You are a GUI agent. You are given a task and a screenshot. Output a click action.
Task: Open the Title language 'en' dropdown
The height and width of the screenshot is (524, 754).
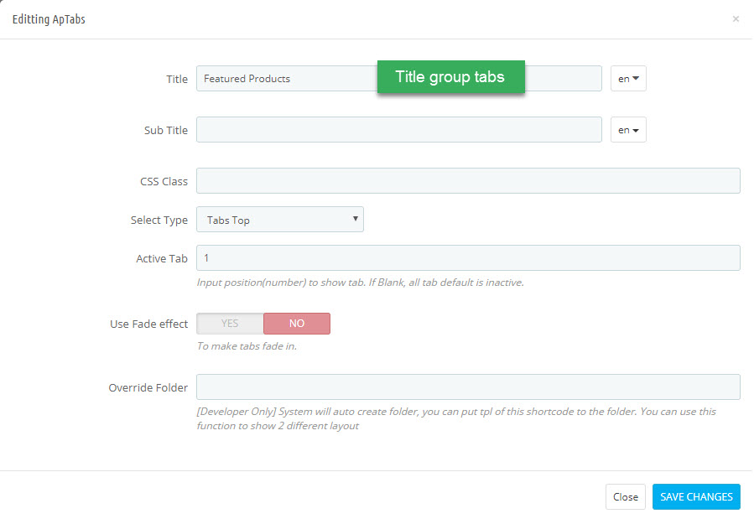628,78
